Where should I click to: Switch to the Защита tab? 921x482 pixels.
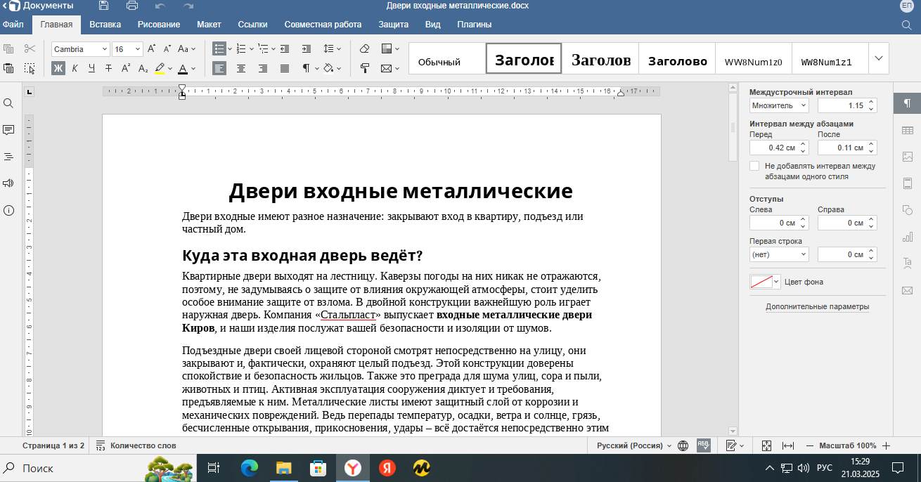(393, 25)
